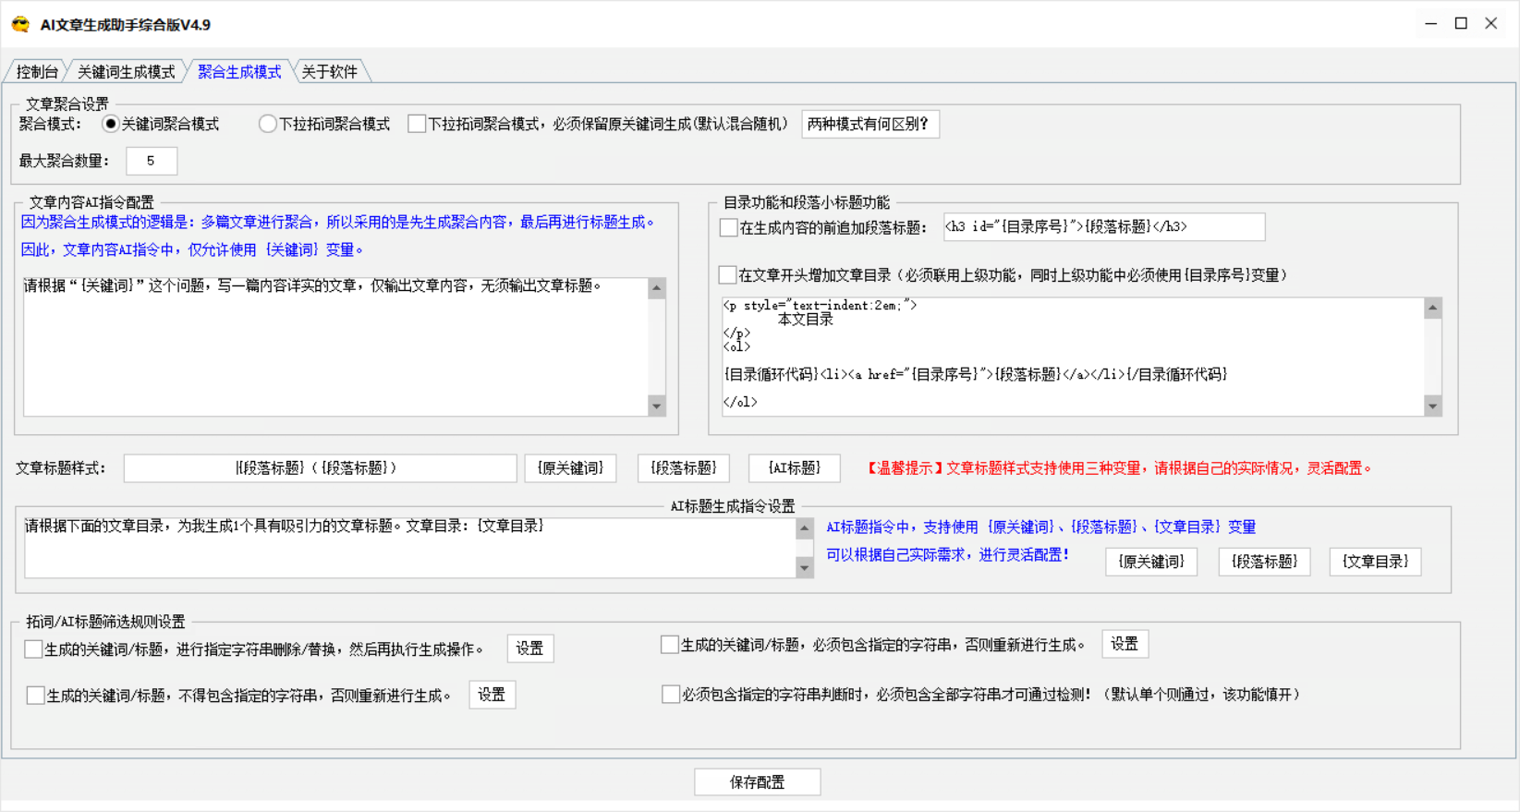
Task: Click up arrow of 目录 template scrollbar
Action: pyautogui.click(x=1433, y=308)
